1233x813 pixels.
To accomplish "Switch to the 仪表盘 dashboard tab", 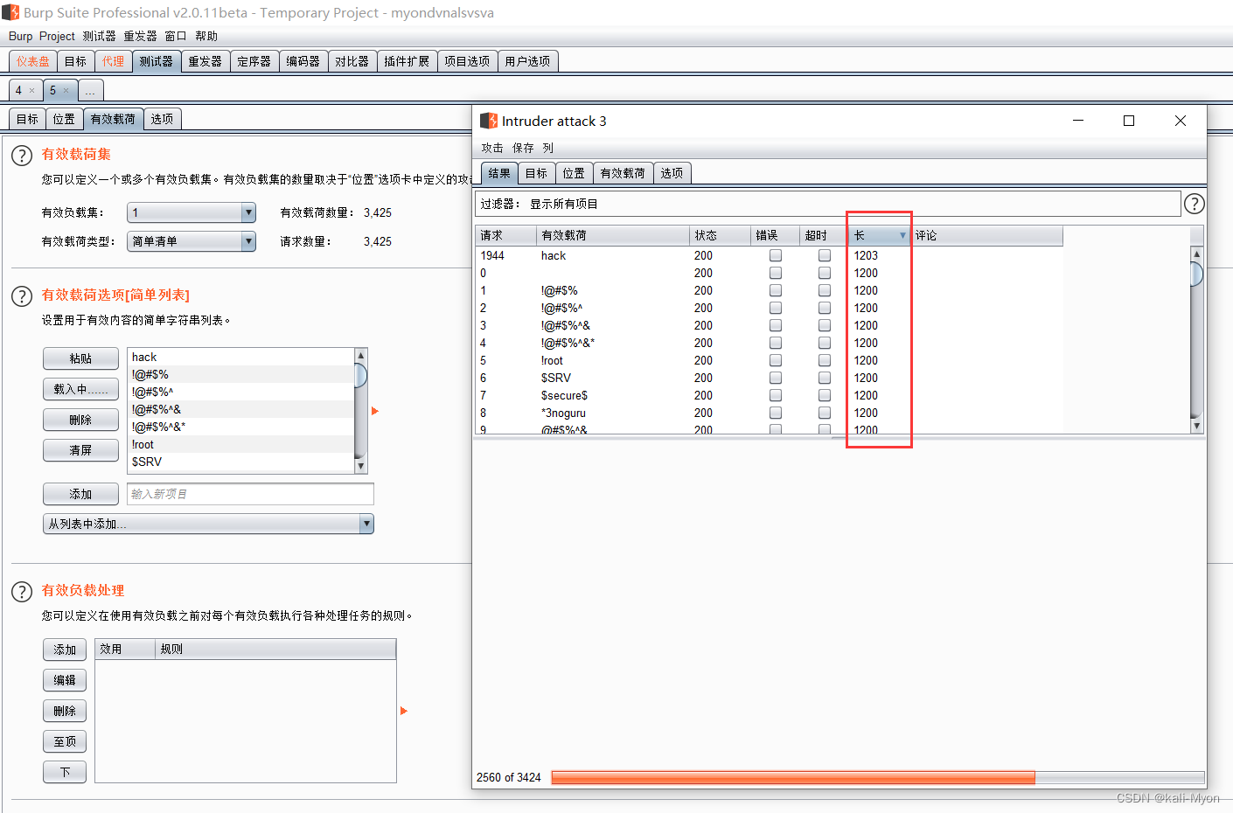I will pos(33,61).
